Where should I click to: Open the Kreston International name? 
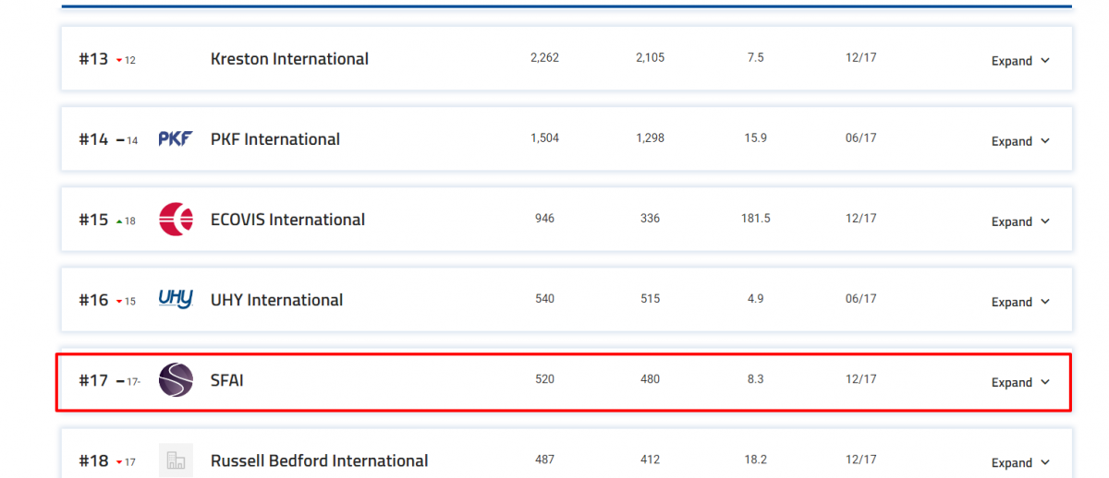(289, 59)
